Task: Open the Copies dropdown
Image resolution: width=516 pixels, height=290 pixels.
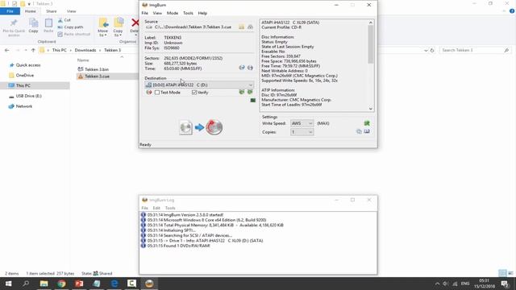Action: tap(310, 132)
